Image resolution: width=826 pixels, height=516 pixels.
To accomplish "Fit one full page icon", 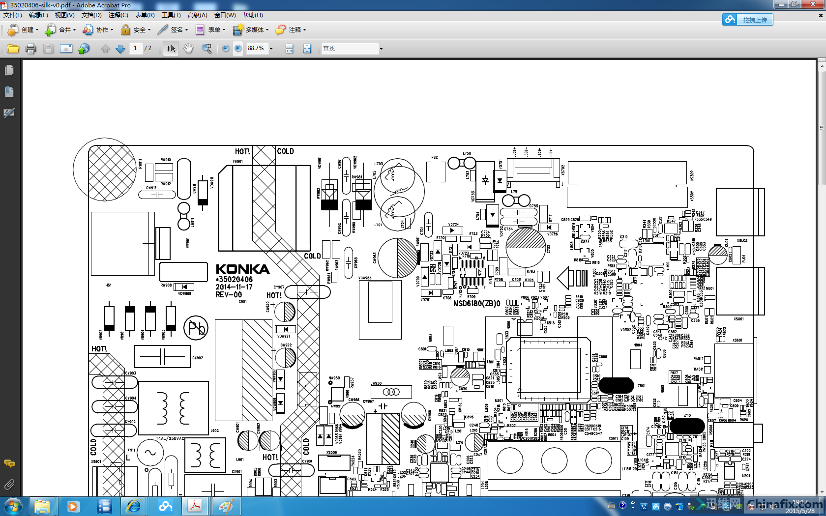I will tap(307, 49).
